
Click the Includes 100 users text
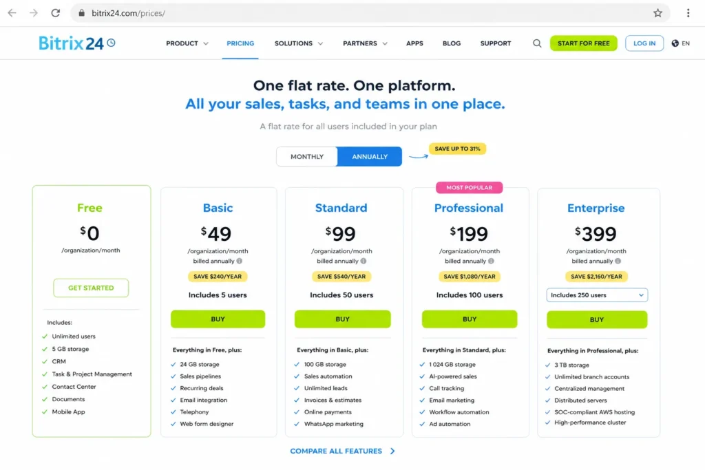[x=470, y=295]
